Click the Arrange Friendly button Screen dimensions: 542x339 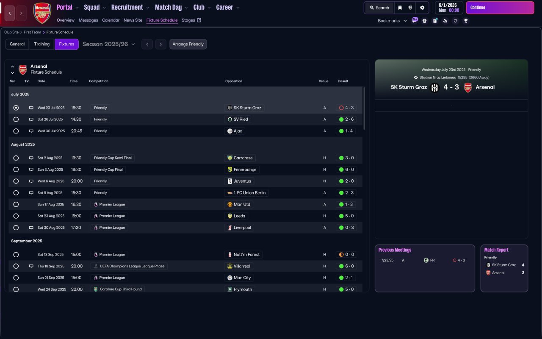(x=188, y=44)
